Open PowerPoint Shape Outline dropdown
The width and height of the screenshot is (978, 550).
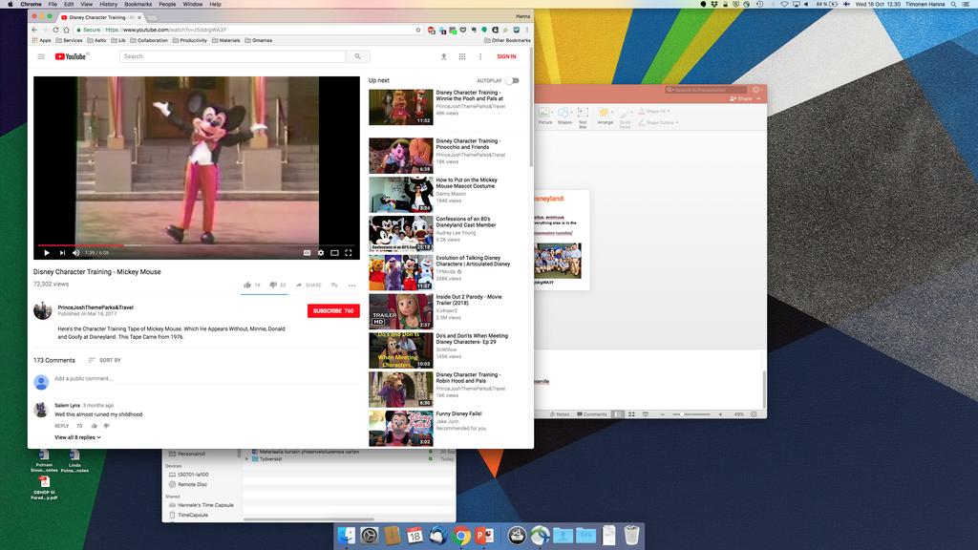coord(658,122)
